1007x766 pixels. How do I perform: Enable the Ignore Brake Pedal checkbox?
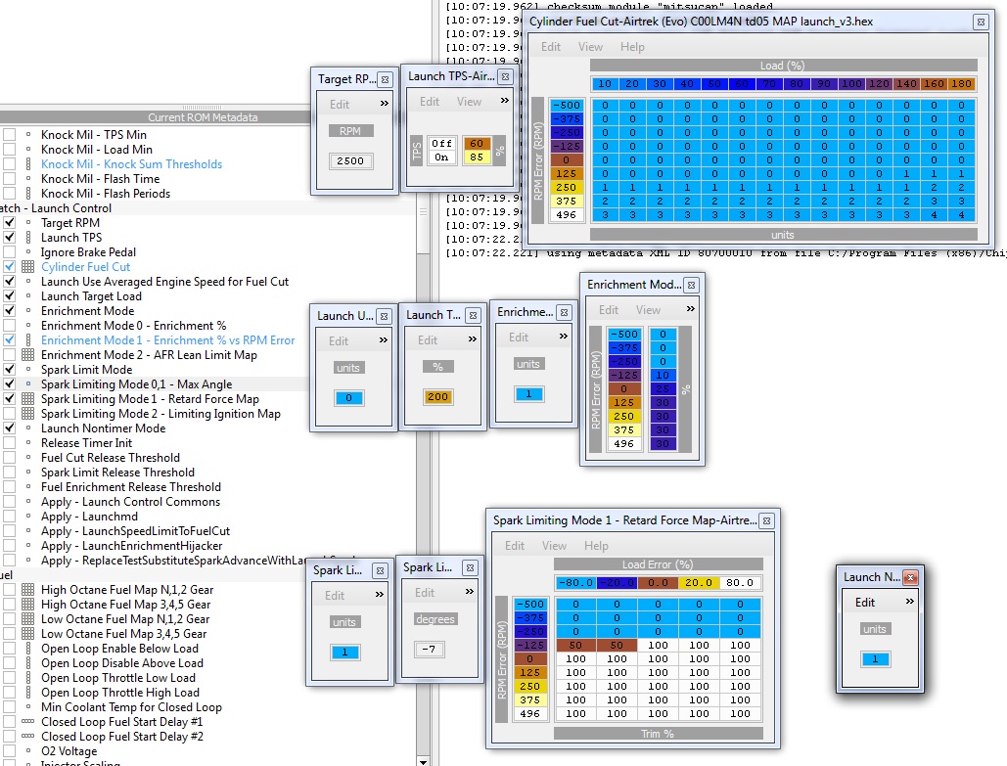point(9,252)
